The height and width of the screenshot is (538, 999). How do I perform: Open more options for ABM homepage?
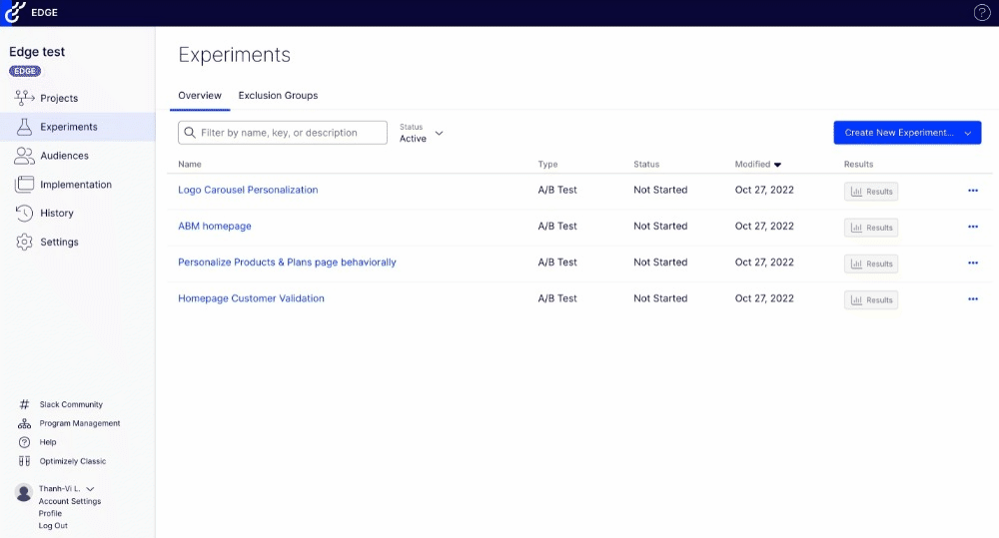[x=972, y=227]
